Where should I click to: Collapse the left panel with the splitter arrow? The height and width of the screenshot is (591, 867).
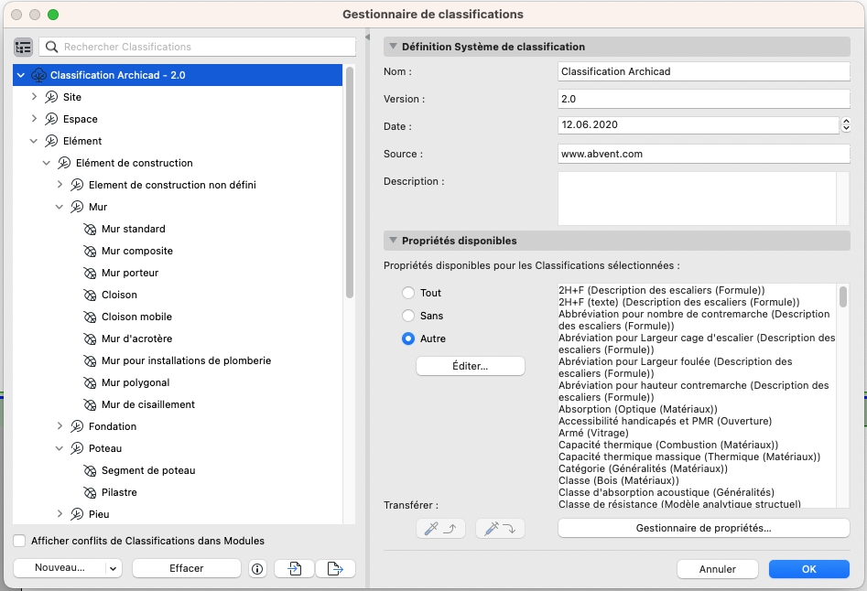click(x=367, y=37)
